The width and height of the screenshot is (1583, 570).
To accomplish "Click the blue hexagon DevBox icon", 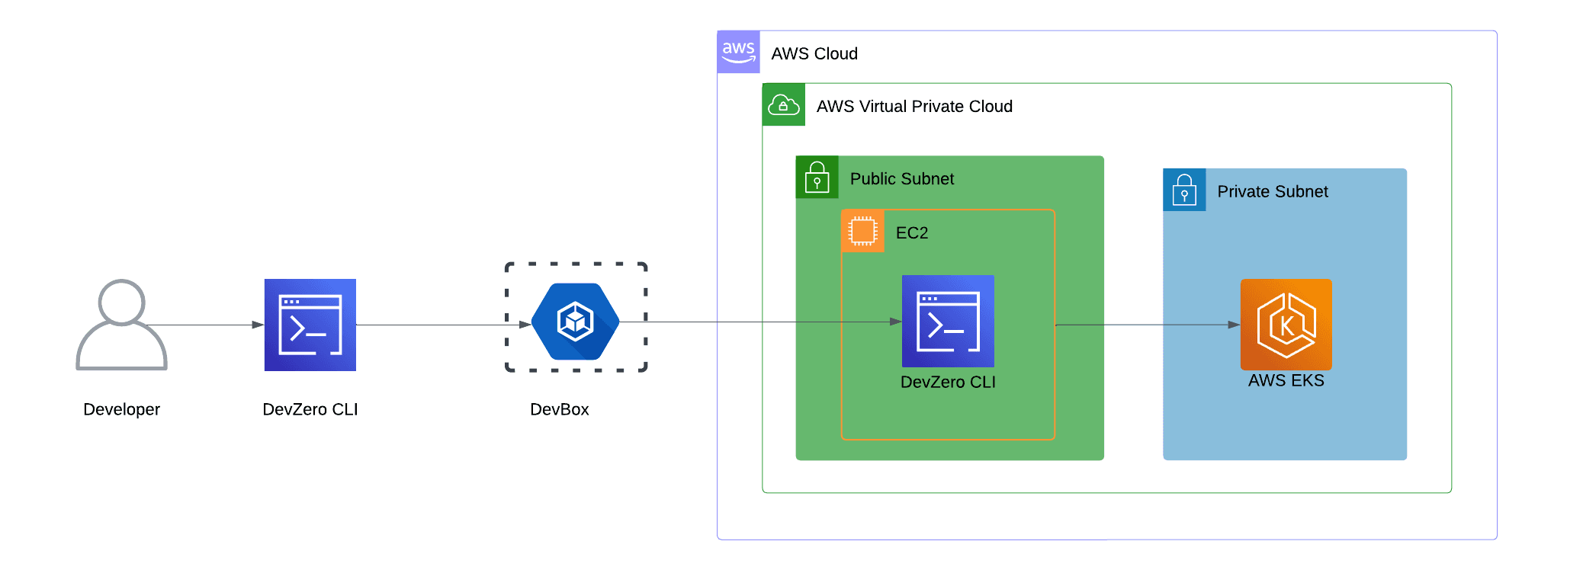I will click(576, 322).
